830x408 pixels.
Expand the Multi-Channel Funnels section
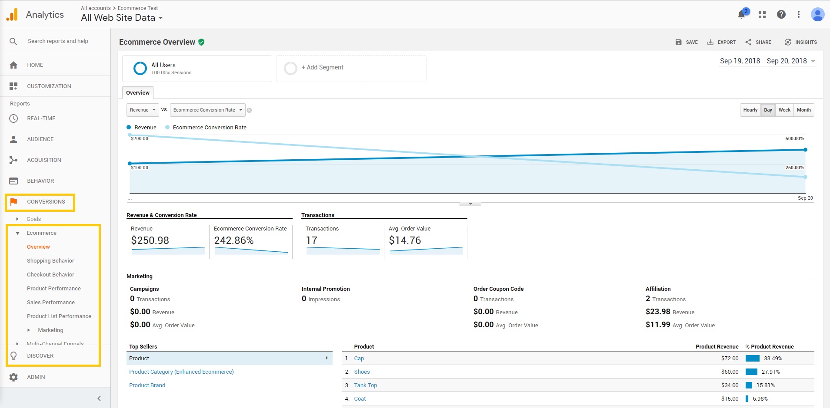(18, 344)
